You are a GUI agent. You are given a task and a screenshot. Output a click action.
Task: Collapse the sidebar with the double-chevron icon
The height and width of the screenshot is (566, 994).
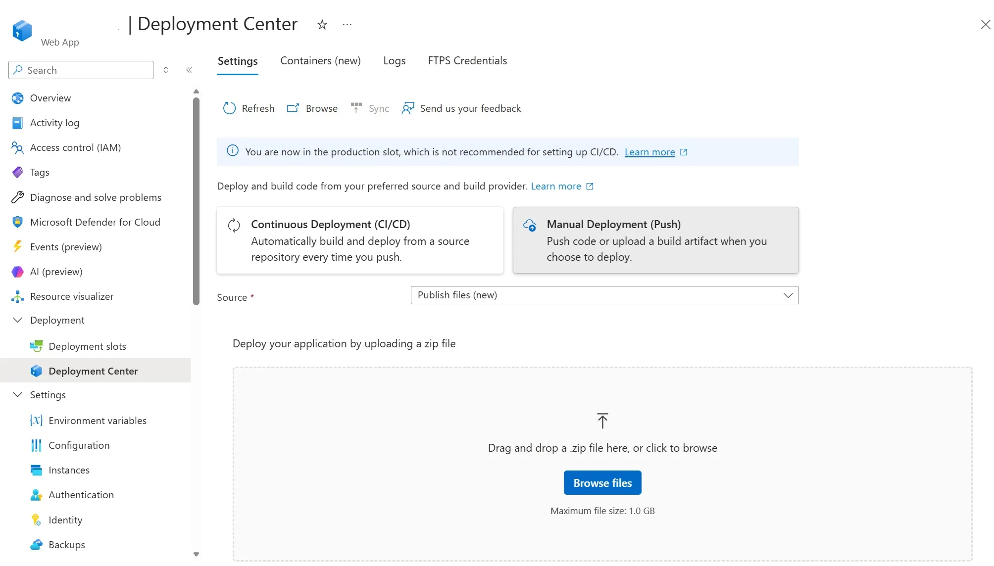coord(189,70)
